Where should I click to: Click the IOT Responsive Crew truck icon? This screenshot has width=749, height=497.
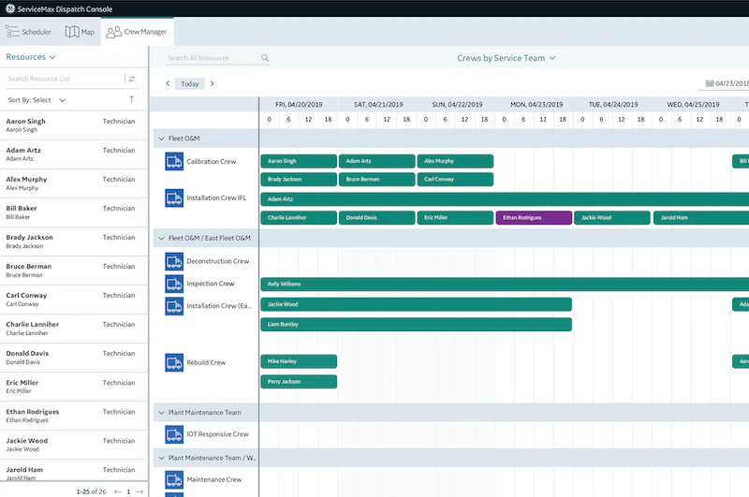coord(174,434)
